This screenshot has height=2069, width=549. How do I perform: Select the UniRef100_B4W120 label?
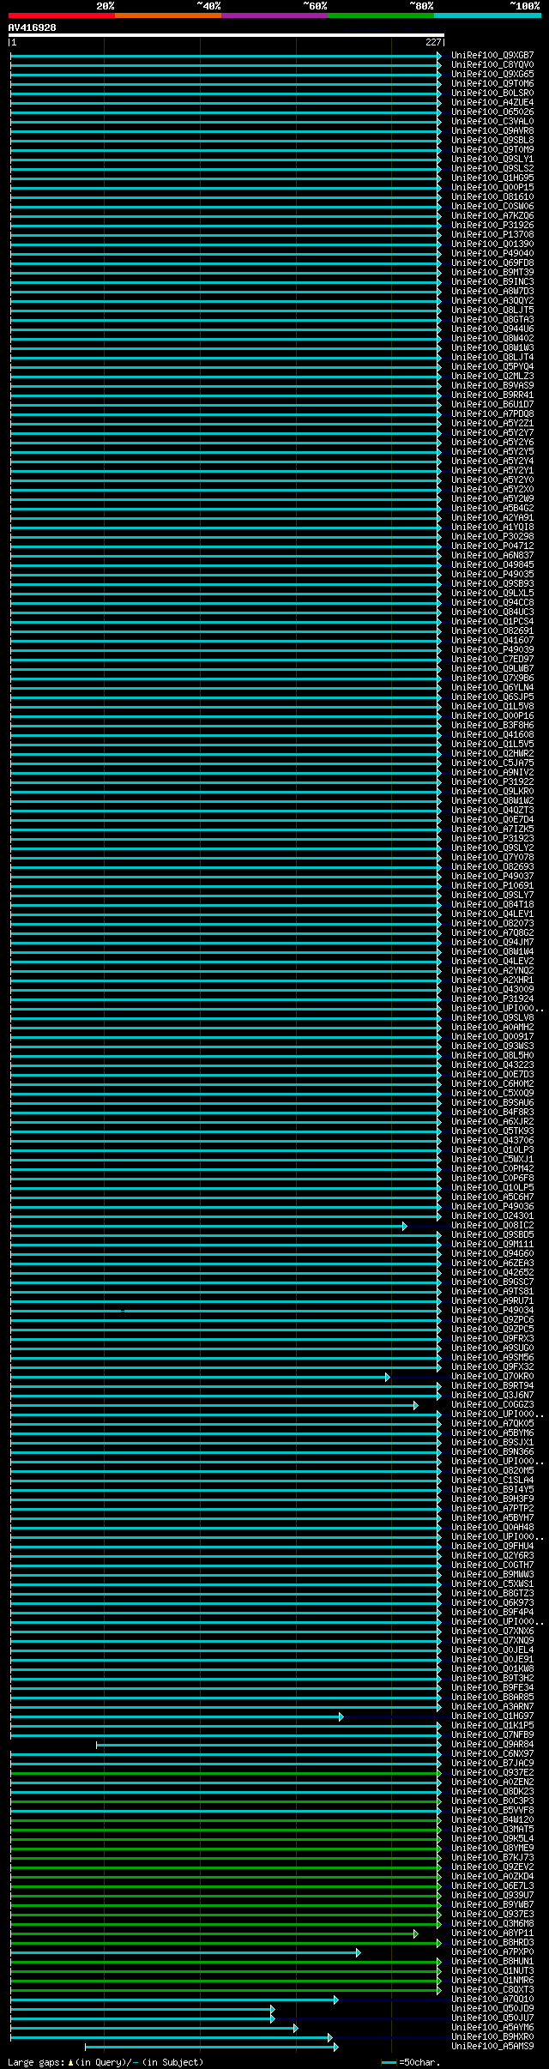(x=492, y=1820)
